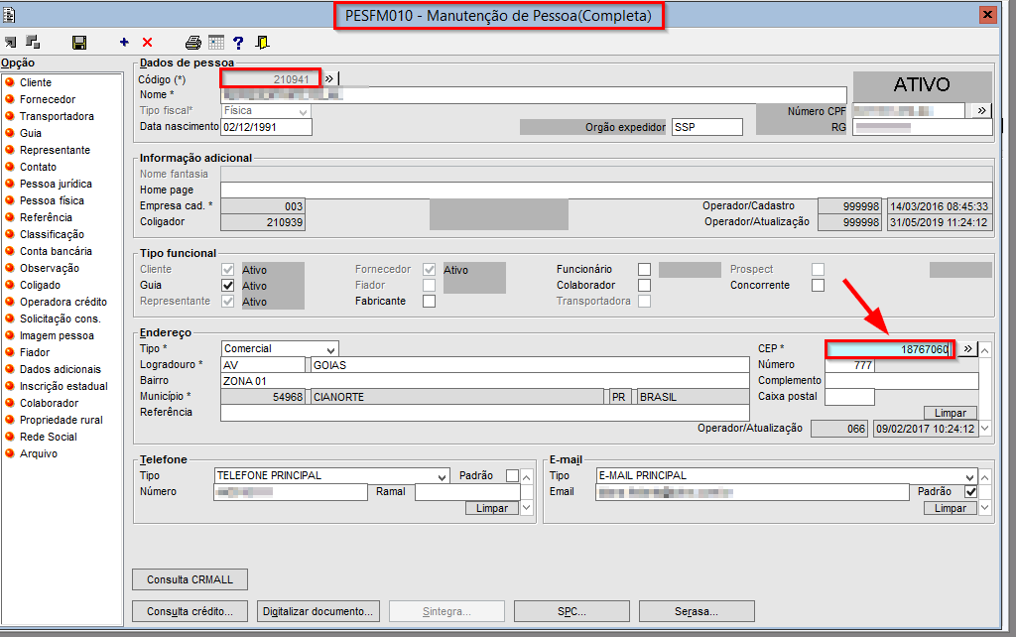Open Inscrição estadual option
This screenshot has width=1016, height=637.
[63, 386]
